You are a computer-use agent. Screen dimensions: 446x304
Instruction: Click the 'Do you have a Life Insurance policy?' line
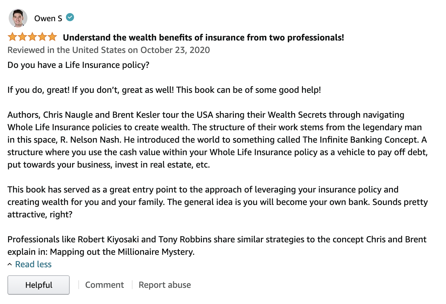pos(78,65)
